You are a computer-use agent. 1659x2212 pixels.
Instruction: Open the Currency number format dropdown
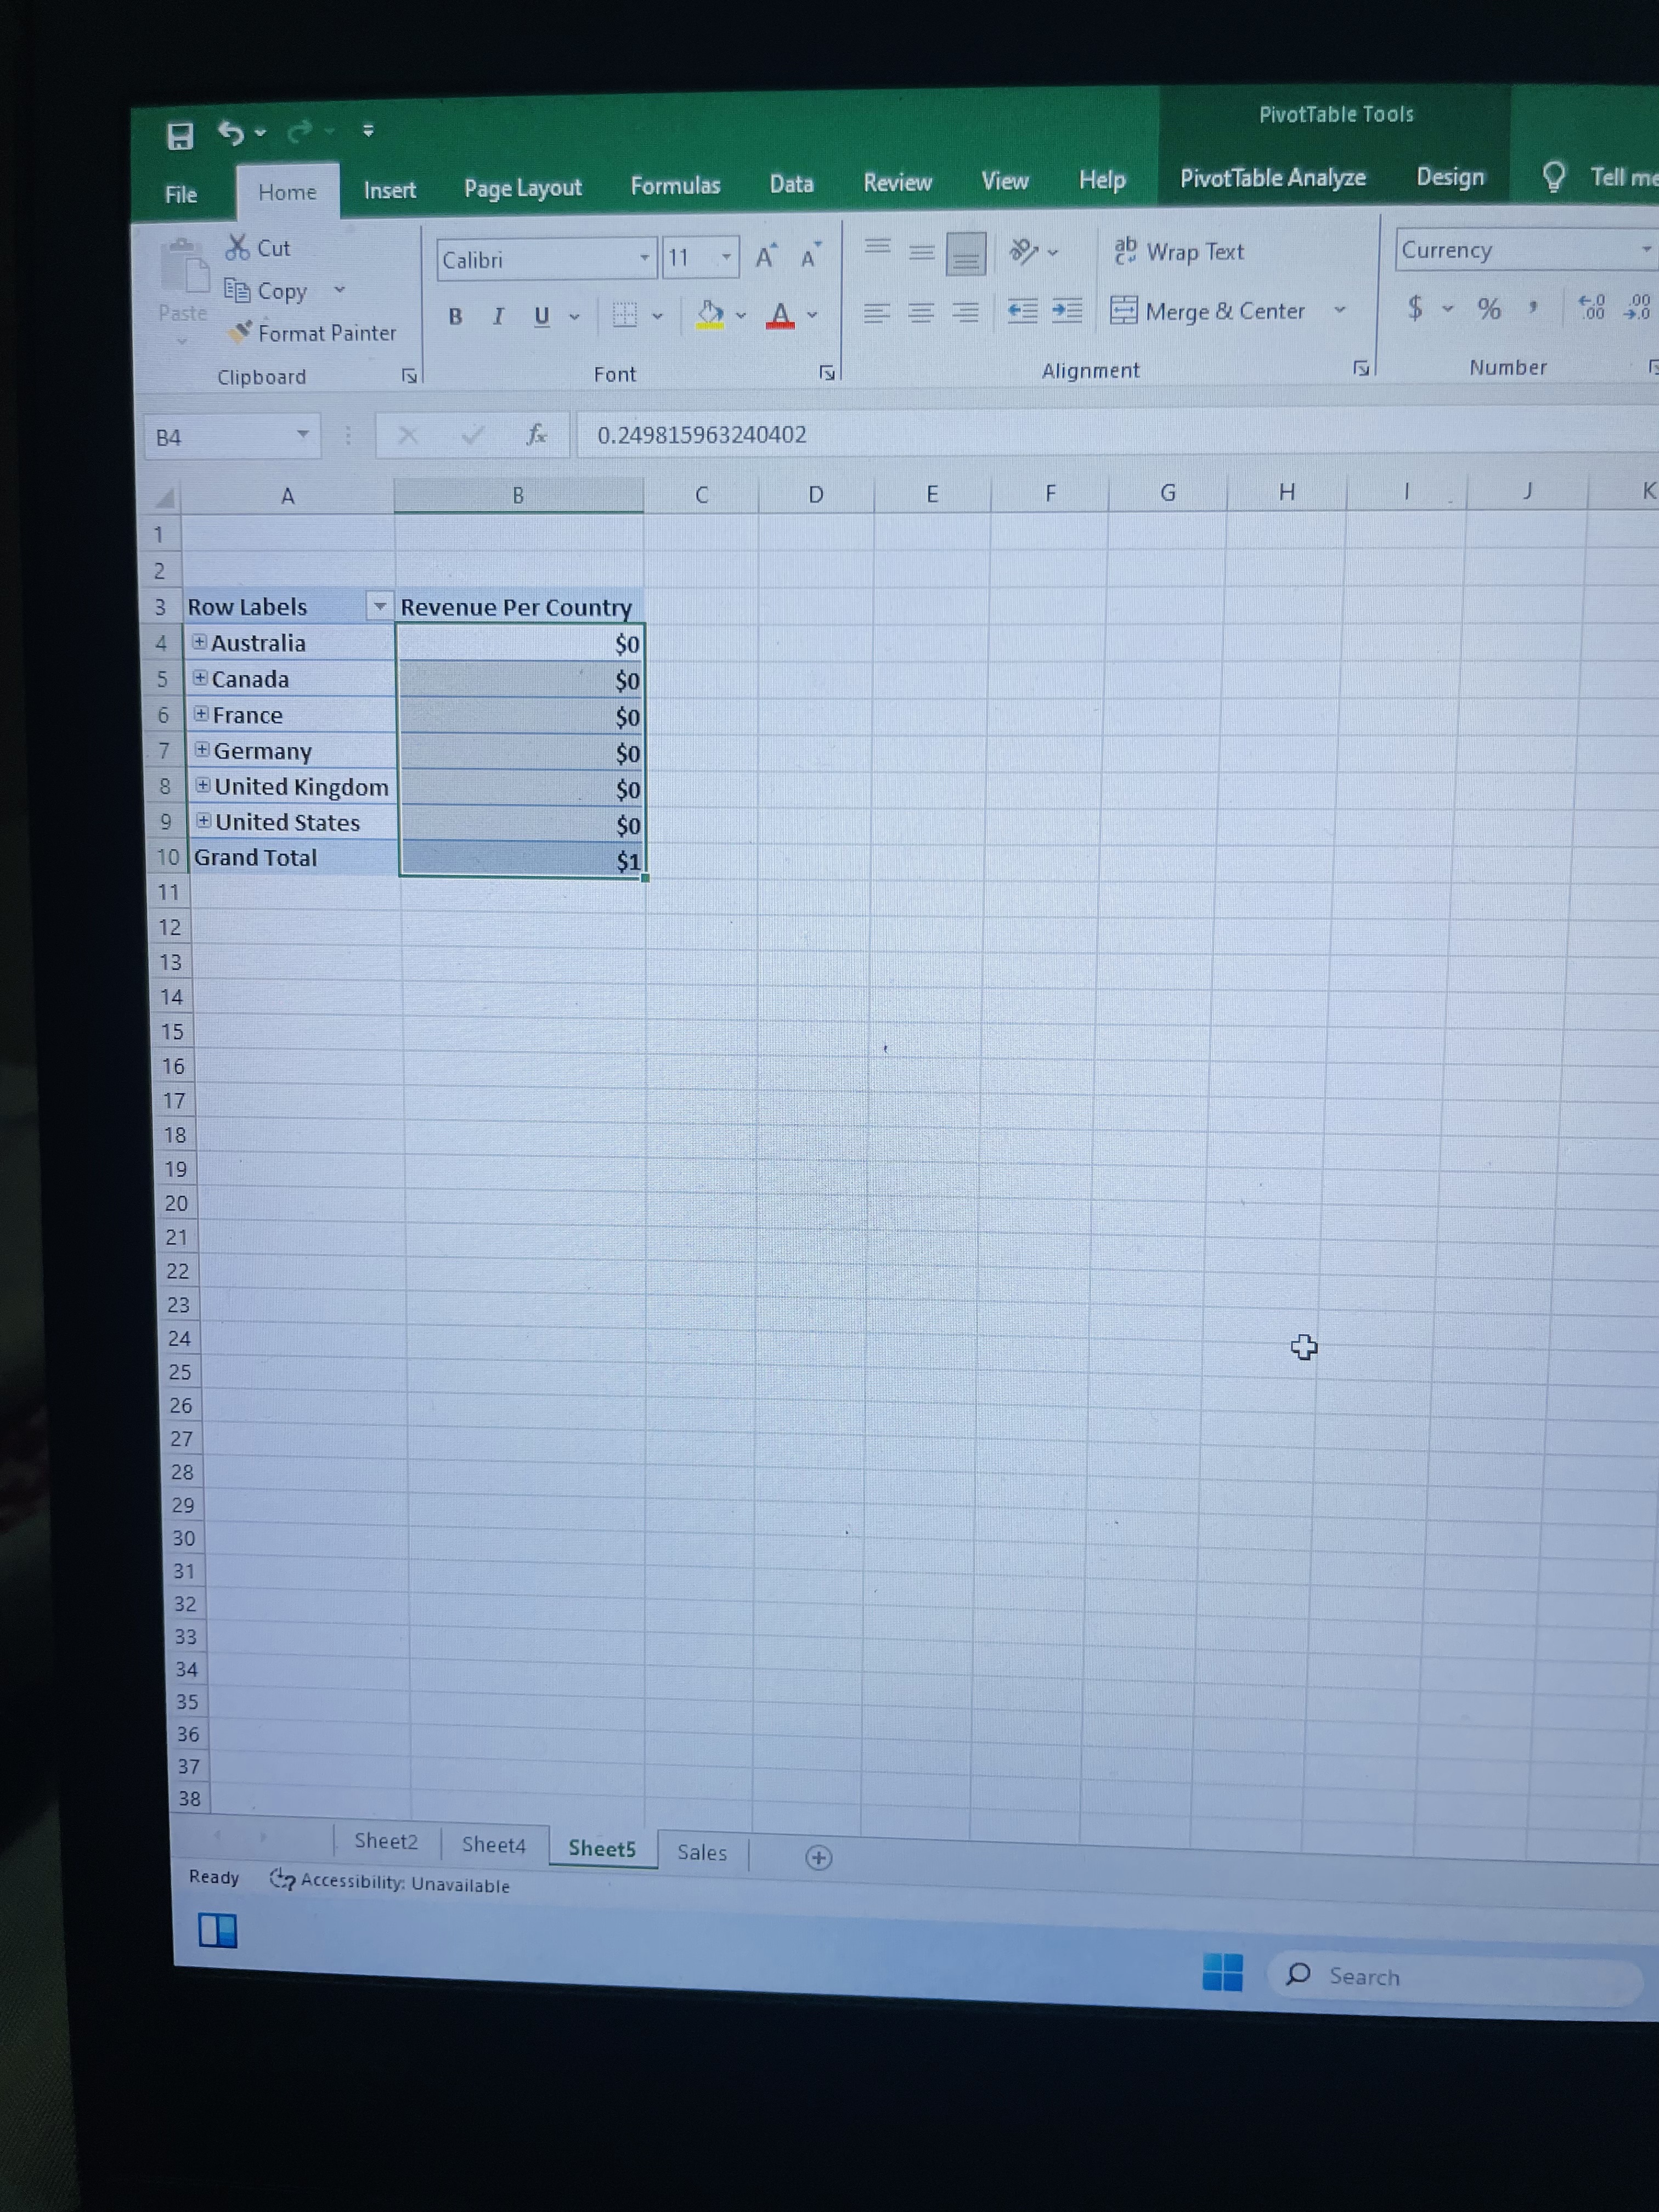[1647, 249]
